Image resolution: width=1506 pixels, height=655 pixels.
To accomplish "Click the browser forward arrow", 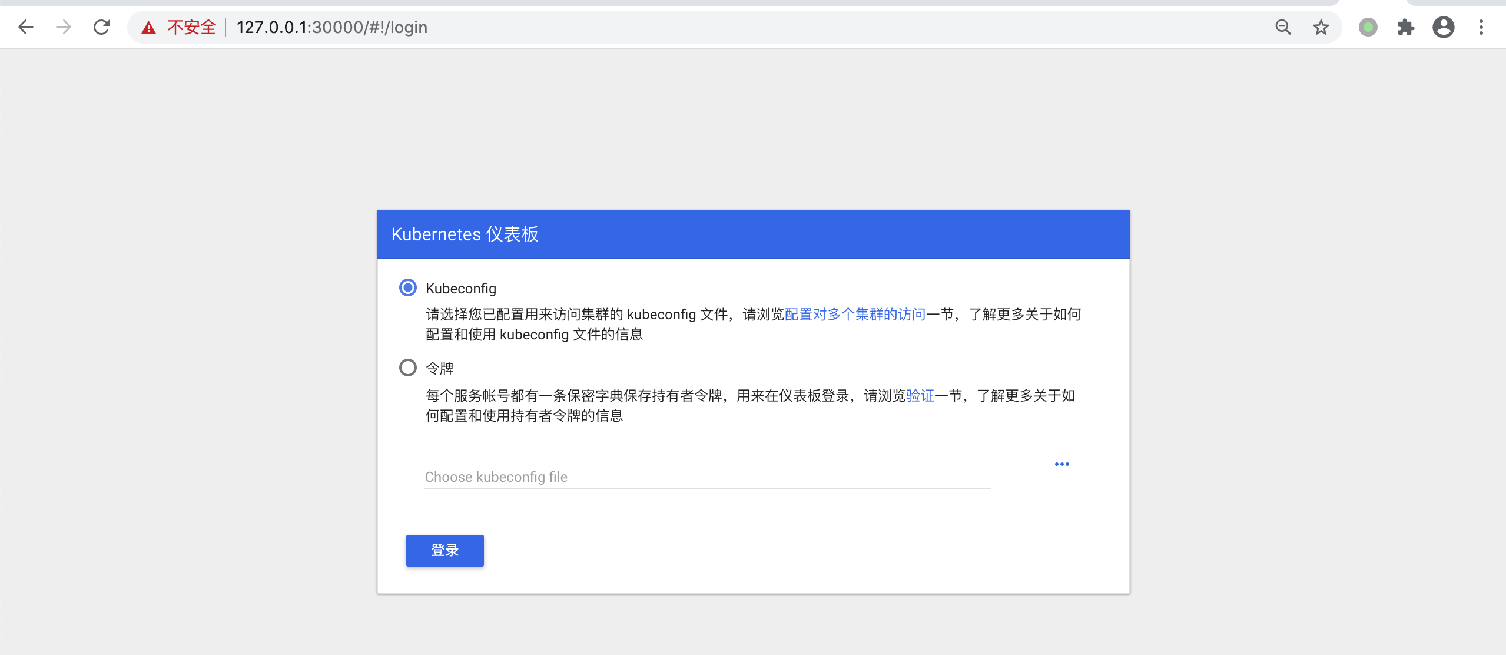I will (x=64, y=27).
